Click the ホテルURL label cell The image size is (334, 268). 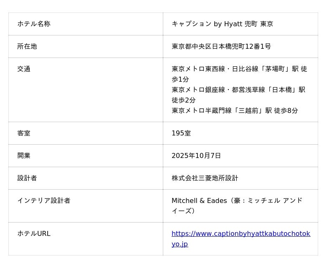(34, 234)
